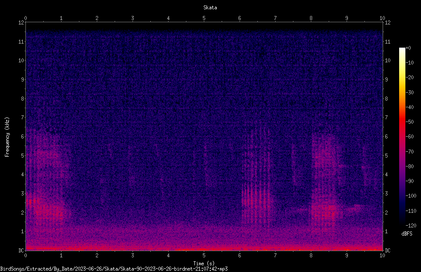The image size is (421, 272).
Task: Click the "Time (s)" axis label
Action: (204, 264)
